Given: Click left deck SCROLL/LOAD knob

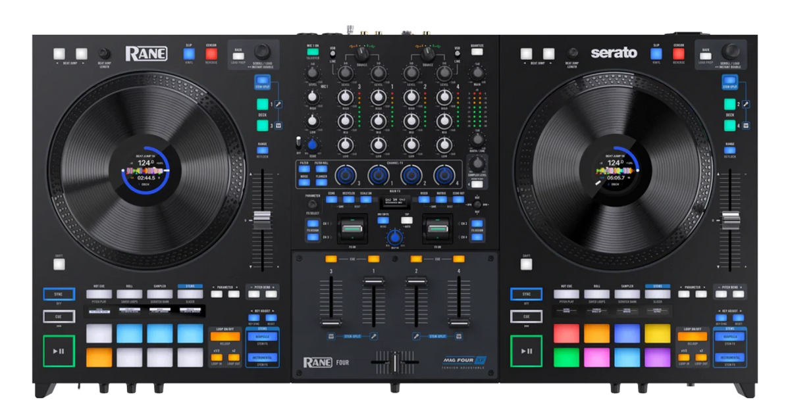Looking at the screenshot, I should pyautogui.click(x=263, y=51).
